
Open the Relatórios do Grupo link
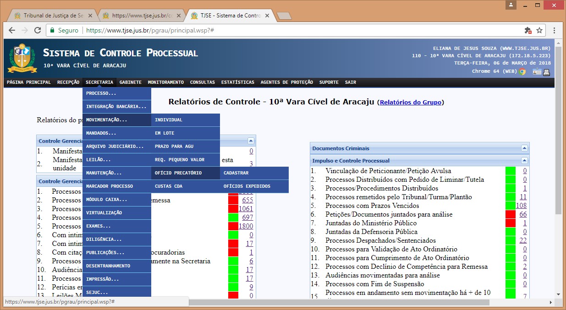(410, 102)
